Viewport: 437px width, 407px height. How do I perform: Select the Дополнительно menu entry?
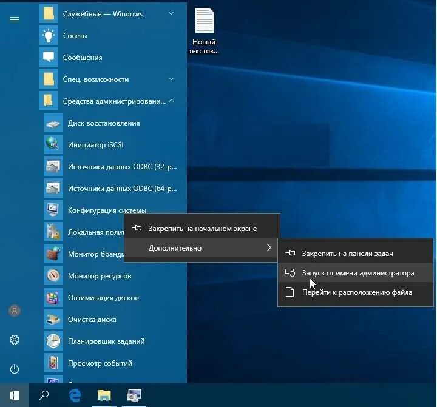[x=202, y=247]
